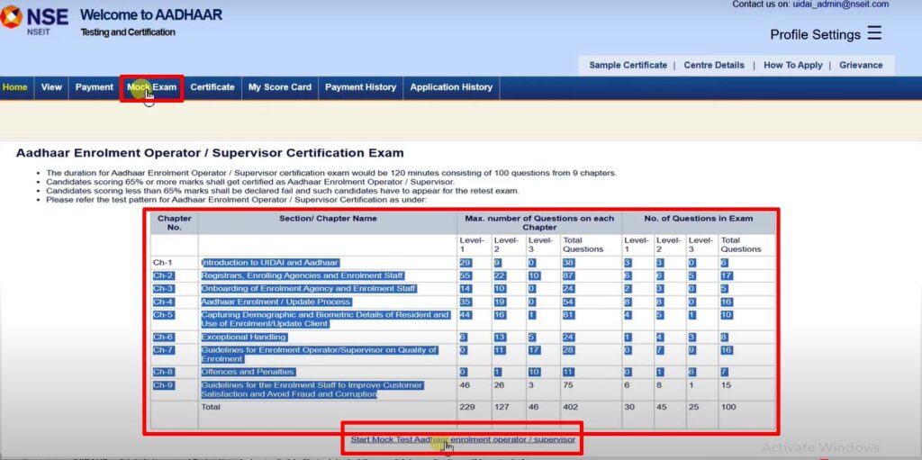922x460 pixels.
Task: Select 'Guidelines for Enrolment Operator/Supervisor on Quality' text
Action: click(320, 354)
